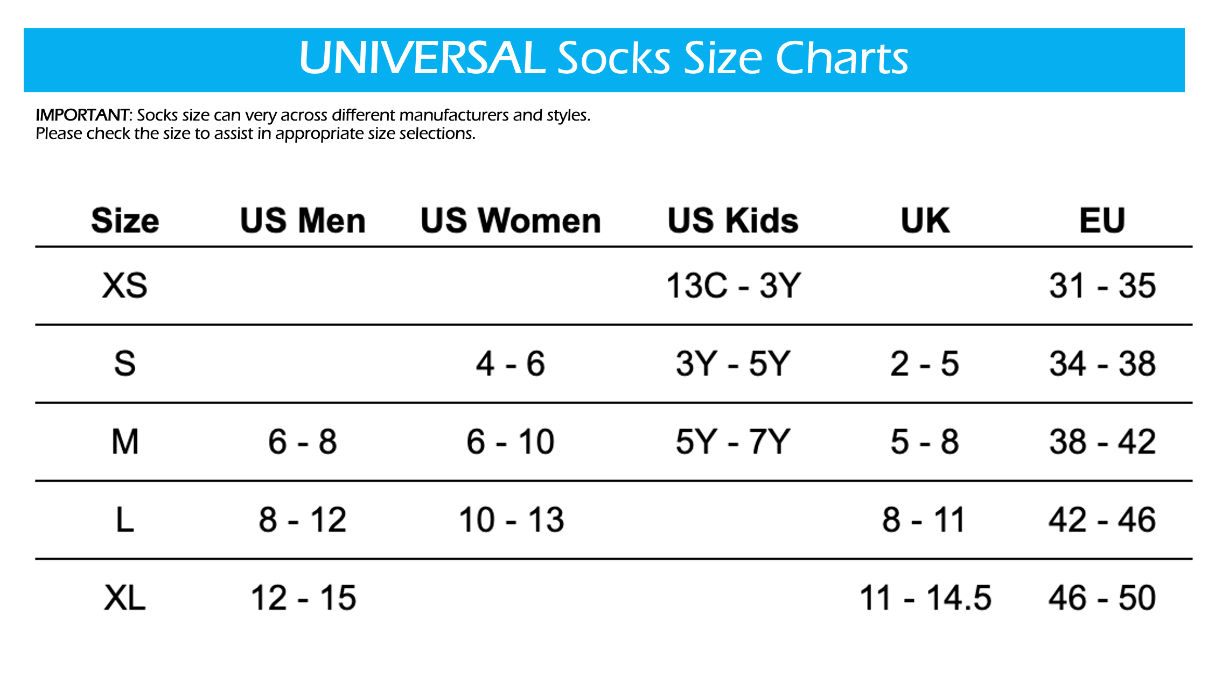Click the US Women column header

tap(511, 221)
